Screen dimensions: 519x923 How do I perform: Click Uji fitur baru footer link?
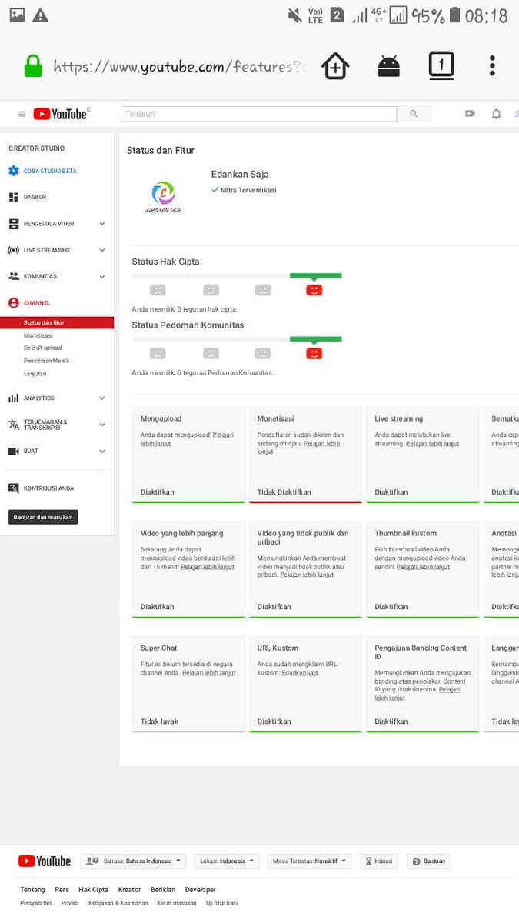click(x=222, y=903)
